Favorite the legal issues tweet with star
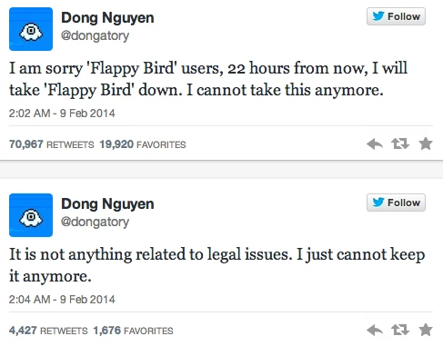 (426, 330)
